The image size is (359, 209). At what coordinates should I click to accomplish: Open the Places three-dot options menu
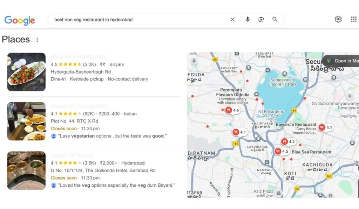[37, 40]
